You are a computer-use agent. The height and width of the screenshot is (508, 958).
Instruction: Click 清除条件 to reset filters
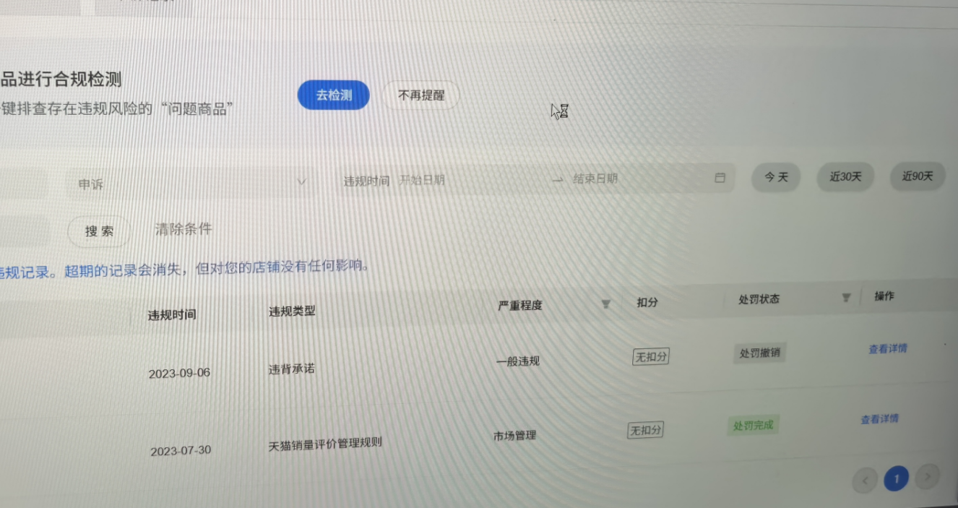point(184,230)
